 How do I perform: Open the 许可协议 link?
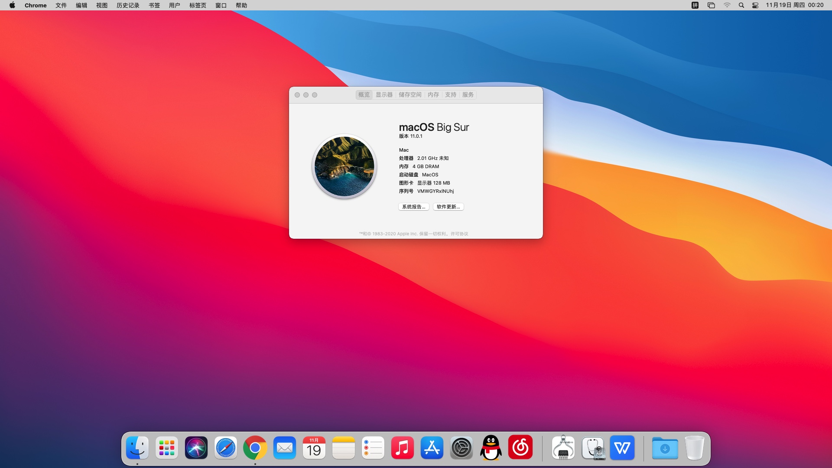459,234
